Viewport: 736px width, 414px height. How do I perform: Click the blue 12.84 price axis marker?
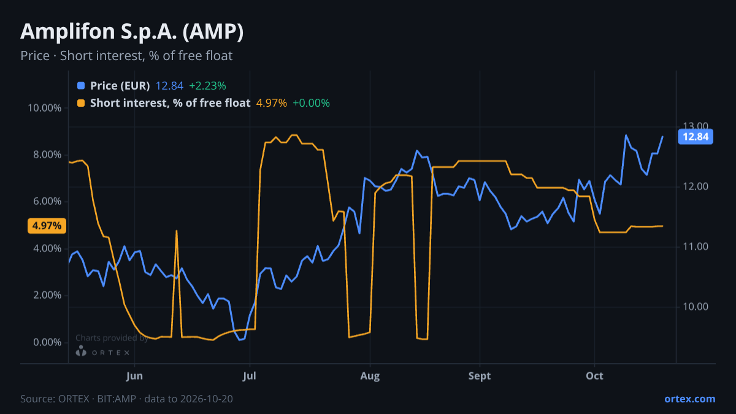click(696, 137)
